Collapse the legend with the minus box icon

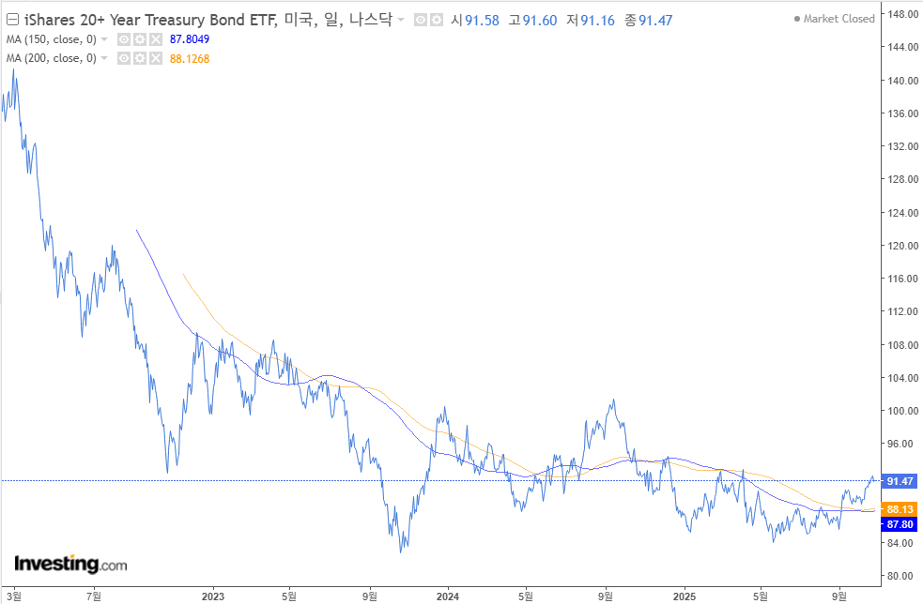point(12,20)
